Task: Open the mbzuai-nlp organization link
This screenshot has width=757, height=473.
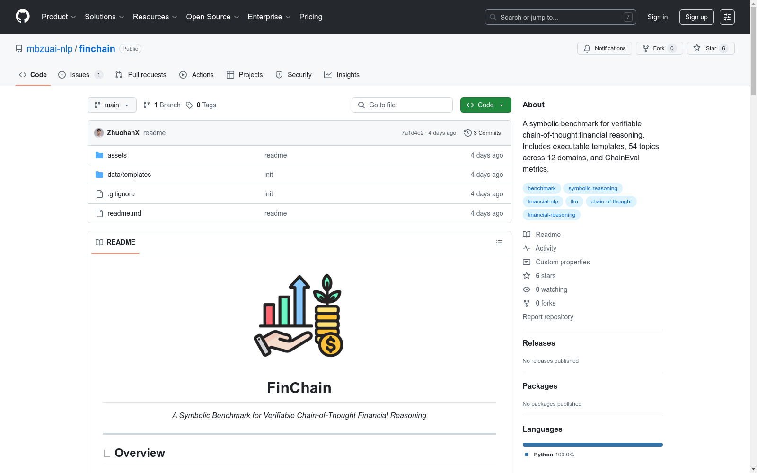Action: coord(50,49)
